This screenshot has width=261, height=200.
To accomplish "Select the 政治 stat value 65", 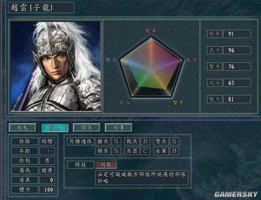I will coord(237,83).
